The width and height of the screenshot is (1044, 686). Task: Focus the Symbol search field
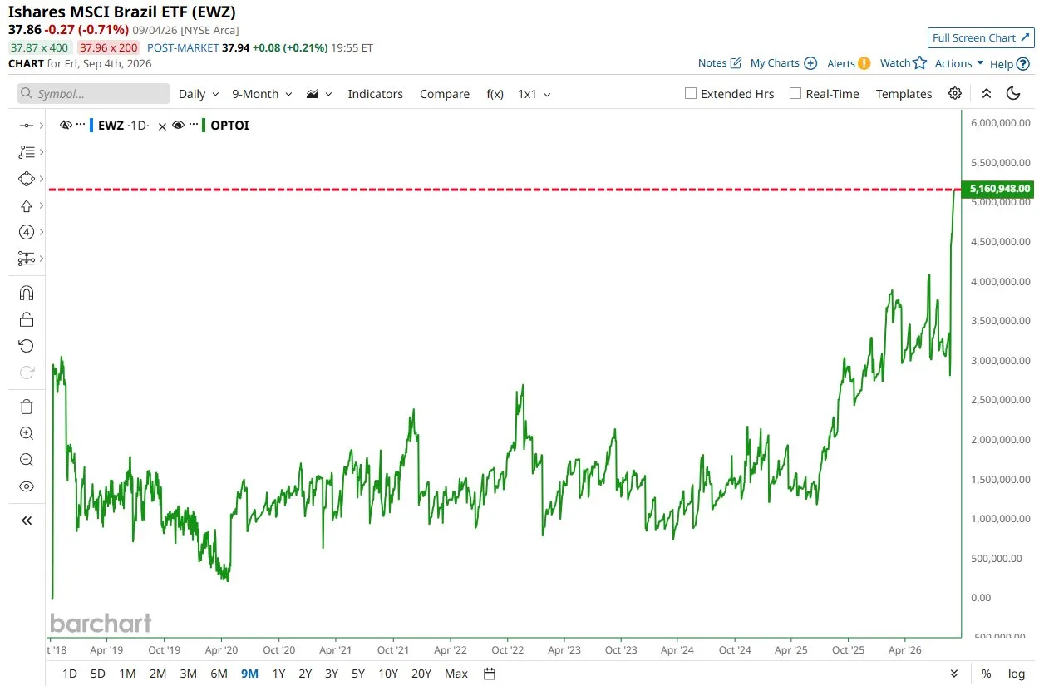coord(93,94)
